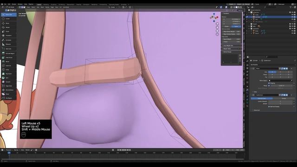
Task: Select the Scale tool
Action: click(x=9, y=32)
